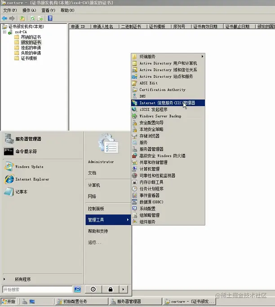This screenshot has width=275, height=307.
Task: Select the 吊销的证书 folder
Action: pyautogui.click(x=31, y=37)
